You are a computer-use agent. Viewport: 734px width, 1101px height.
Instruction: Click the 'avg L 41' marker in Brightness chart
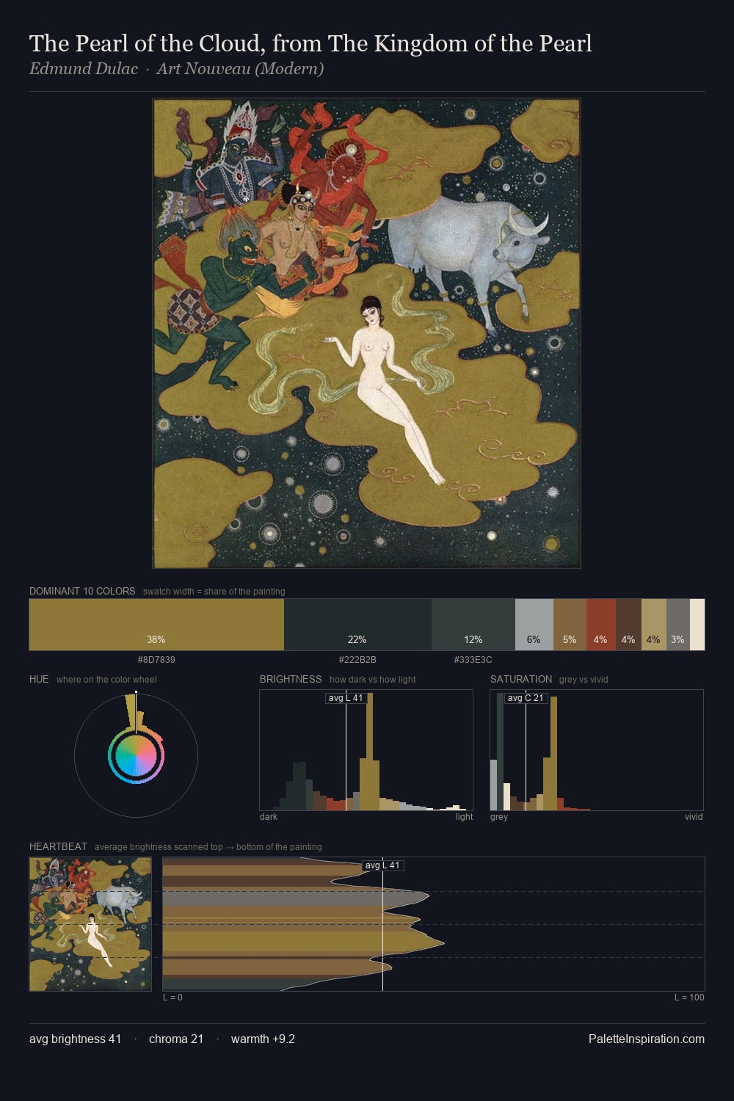click(346, 698)
